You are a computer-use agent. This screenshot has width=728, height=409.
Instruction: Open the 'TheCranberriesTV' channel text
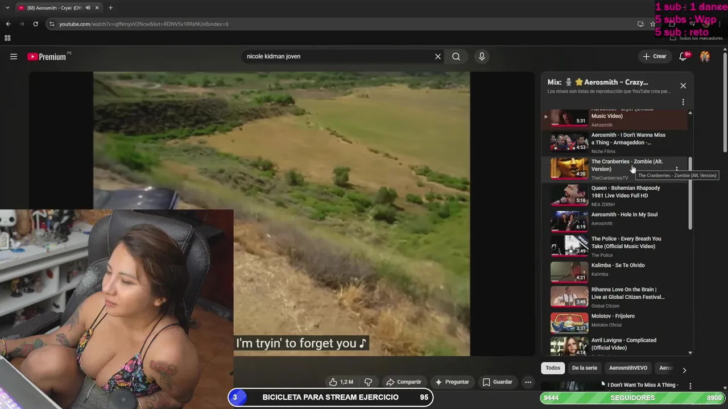pos(610,178)
